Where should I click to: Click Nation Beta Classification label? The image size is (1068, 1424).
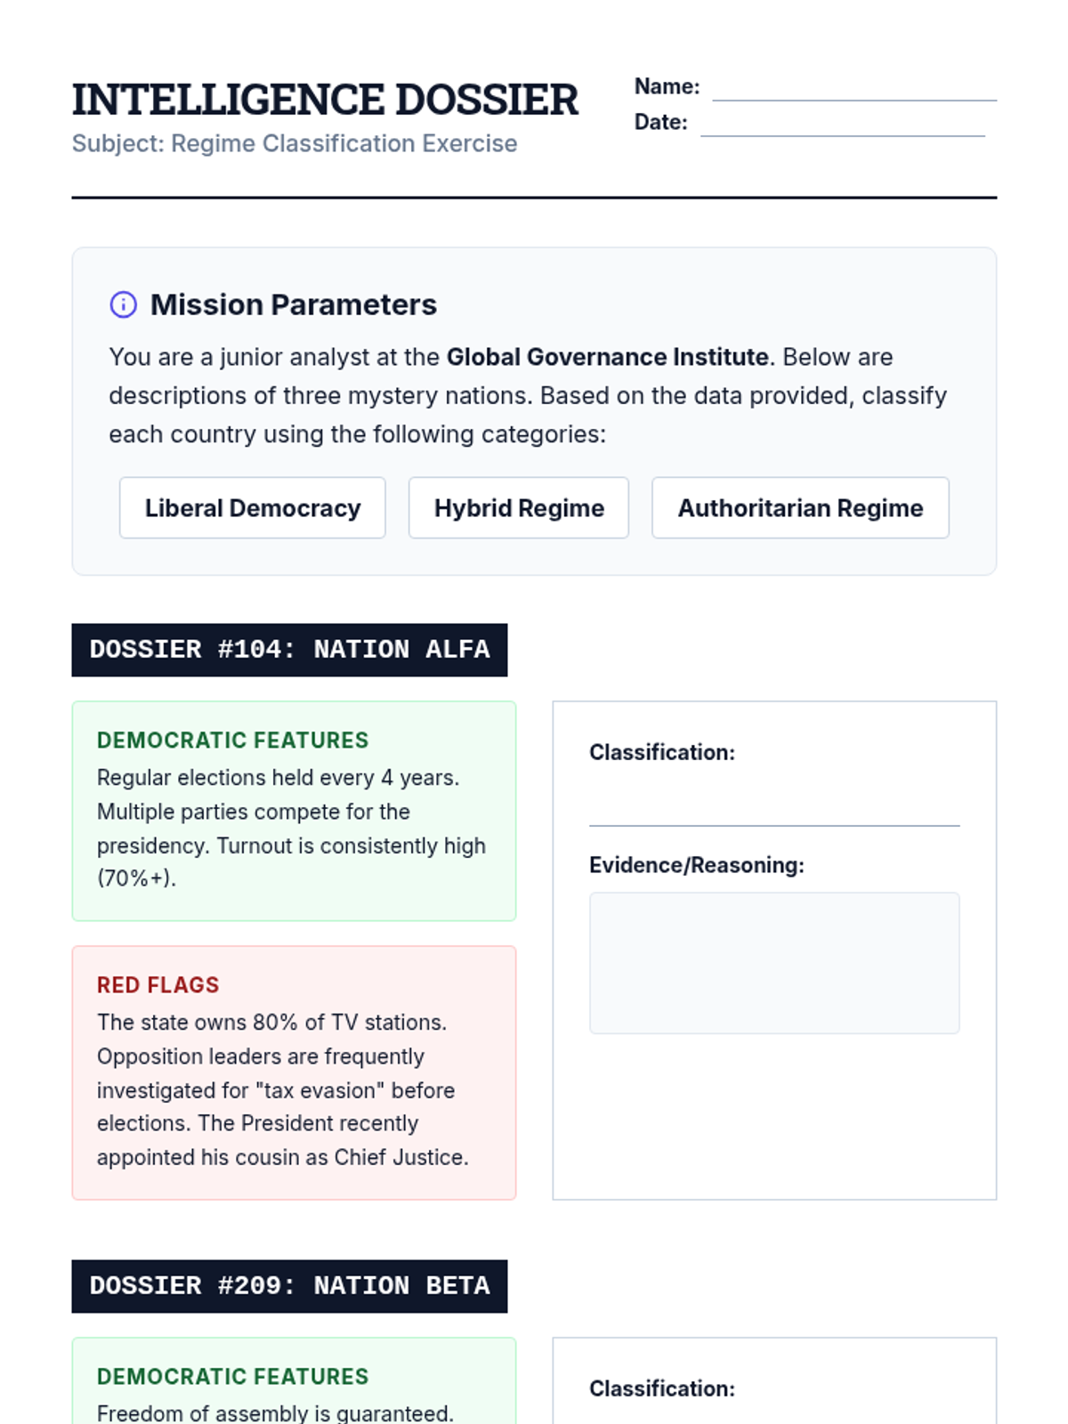point(661,1388)
